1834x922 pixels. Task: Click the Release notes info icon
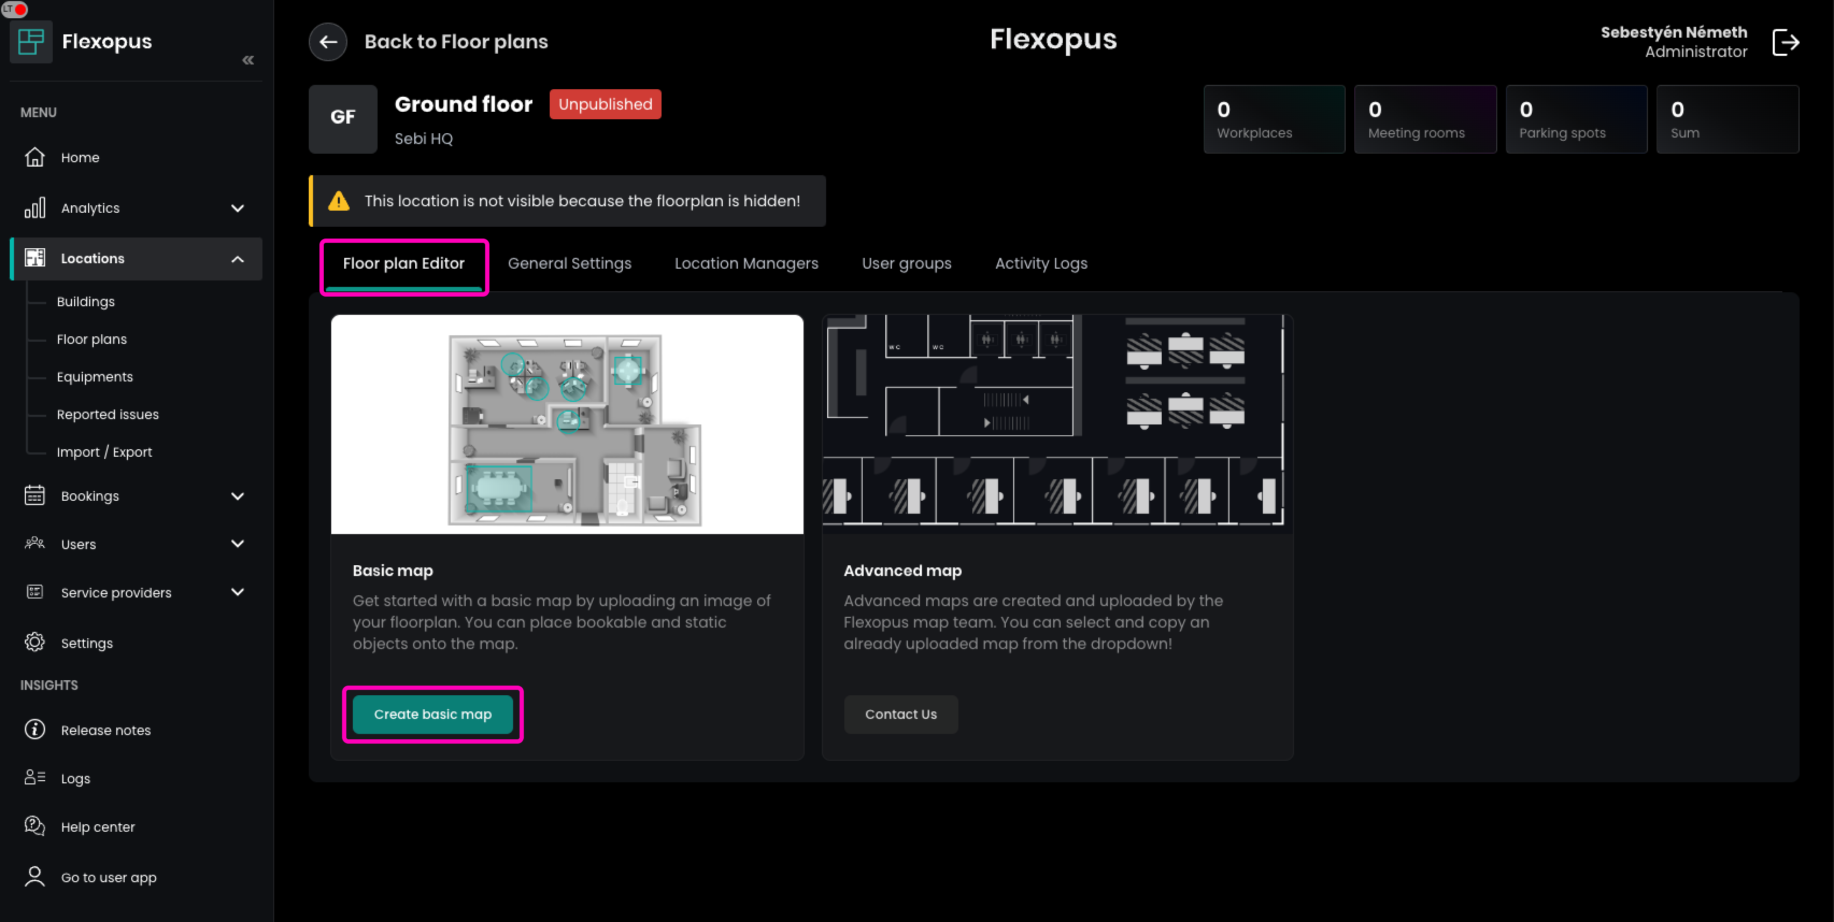tap(34, 729)
